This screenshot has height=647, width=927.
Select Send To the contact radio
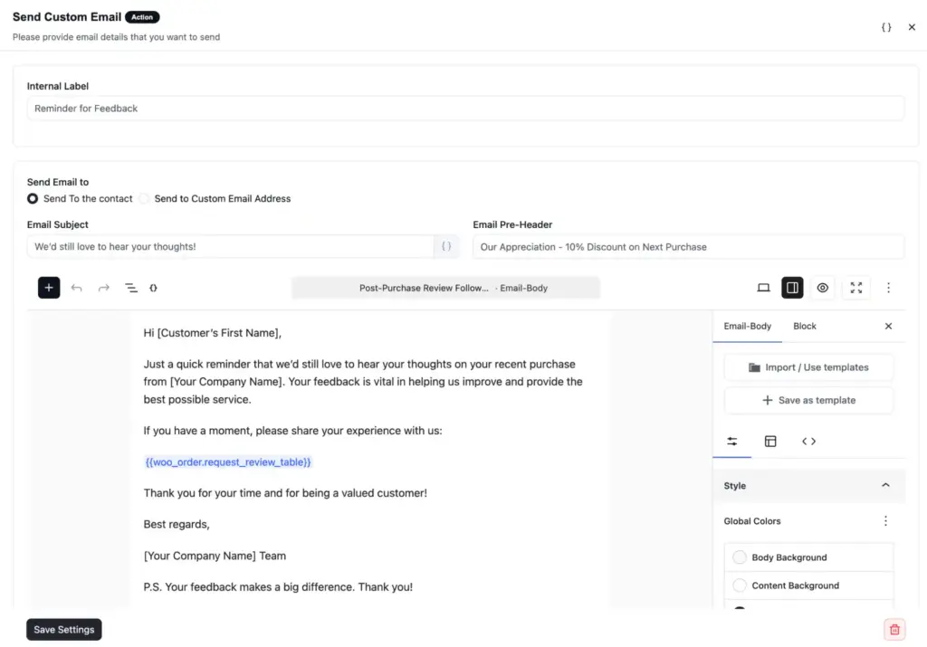(33, 198)
